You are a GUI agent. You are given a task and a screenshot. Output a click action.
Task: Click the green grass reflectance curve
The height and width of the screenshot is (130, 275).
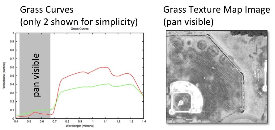77,88
